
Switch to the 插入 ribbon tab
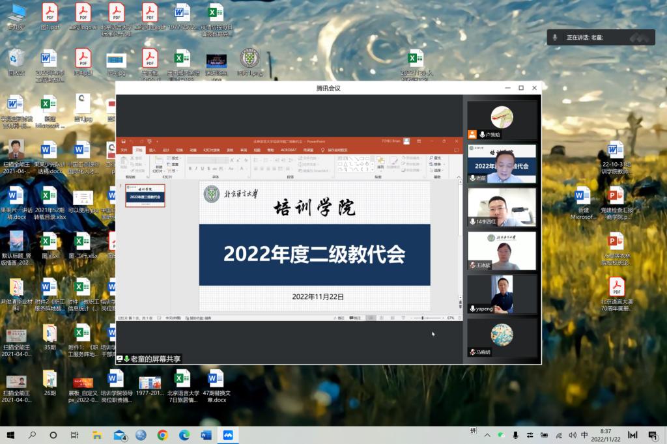coord(152,150)
